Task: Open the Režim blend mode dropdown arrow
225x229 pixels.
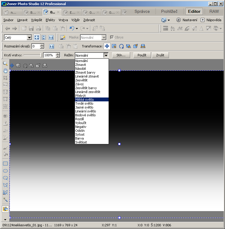Action: [106, 55]
